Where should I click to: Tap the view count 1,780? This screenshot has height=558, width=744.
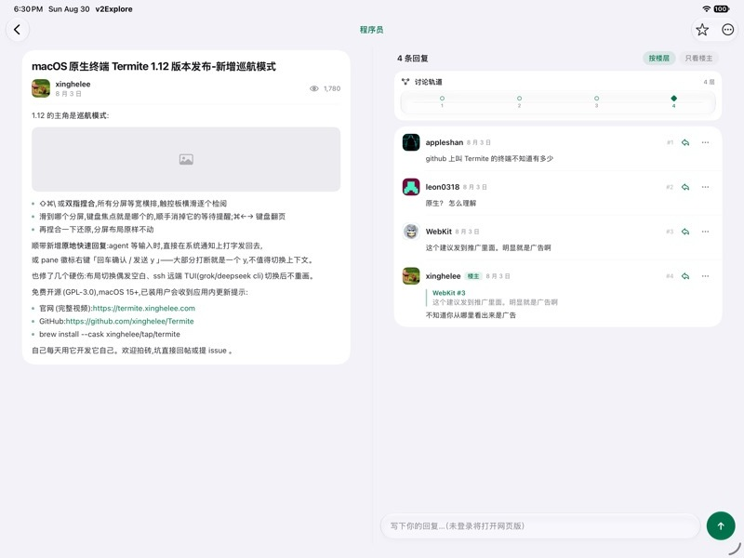332,88
